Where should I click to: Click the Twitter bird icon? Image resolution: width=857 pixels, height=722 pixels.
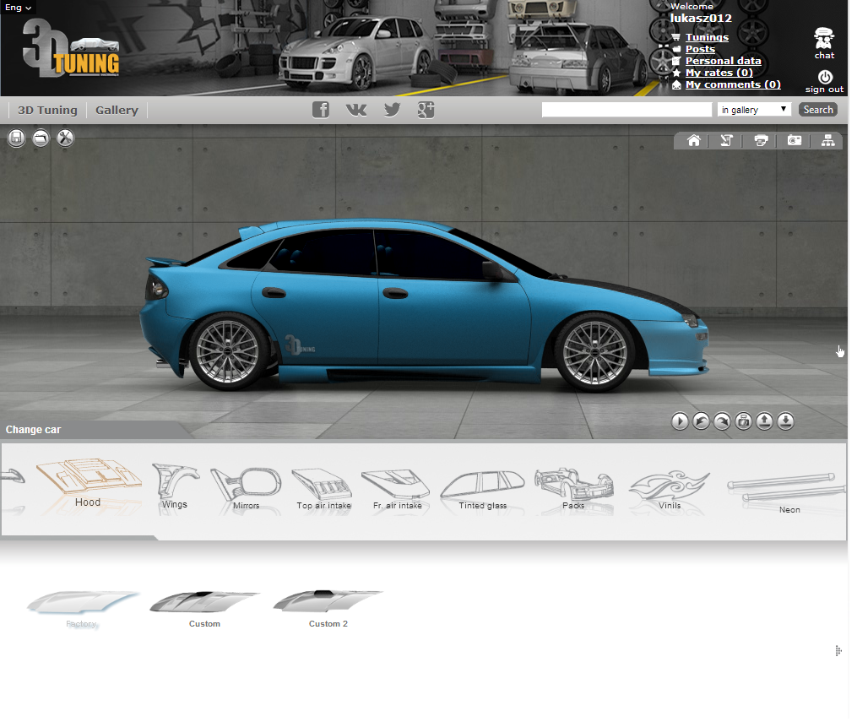tap(392, 110)
